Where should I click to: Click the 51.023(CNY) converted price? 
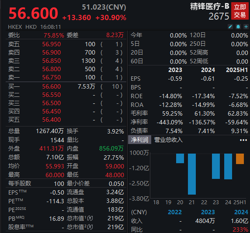point(104,7)
